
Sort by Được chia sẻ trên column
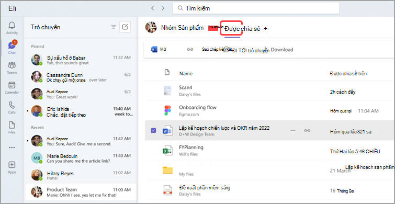[x=348, y=74]
